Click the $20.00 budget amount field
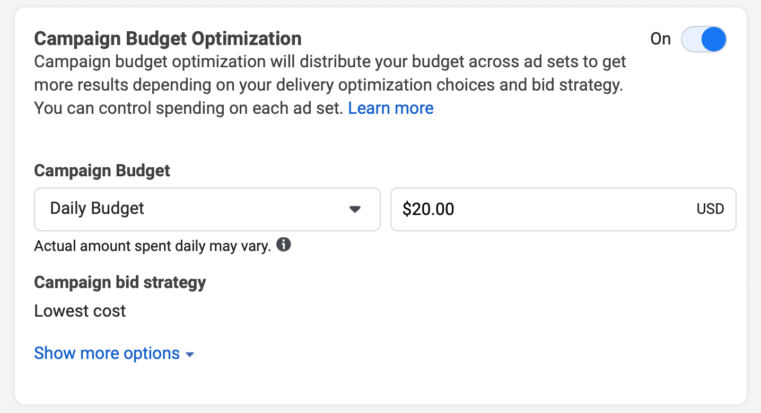 pyautogui.click(x=428, y=209)
